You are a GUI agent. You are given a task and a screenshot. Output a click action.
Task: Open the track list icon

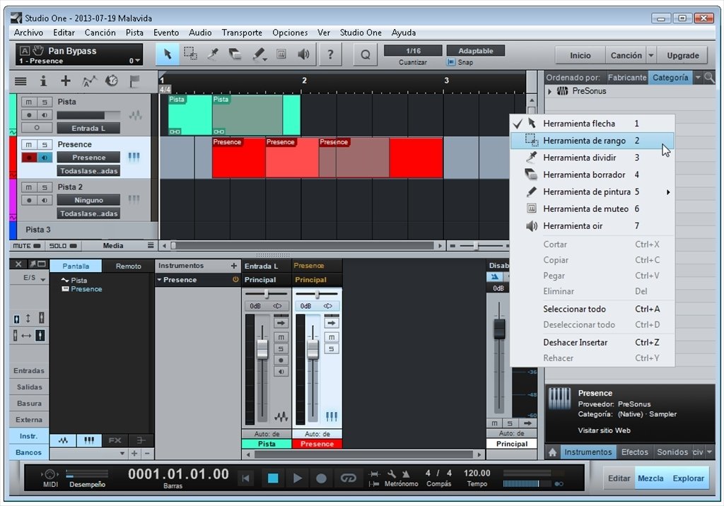click(21, 81)
